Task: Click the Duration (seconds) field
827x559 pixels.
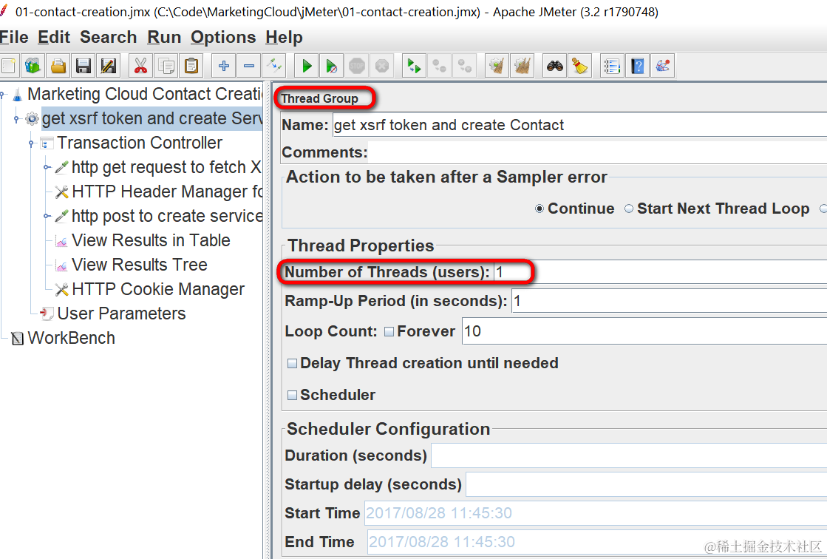Action: 629,455
